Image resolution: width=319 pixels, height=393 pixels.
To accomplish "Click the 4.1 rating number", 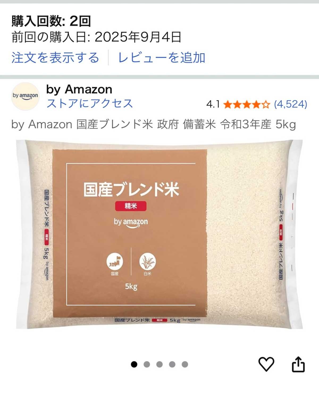I will click(x=213, y=104).
